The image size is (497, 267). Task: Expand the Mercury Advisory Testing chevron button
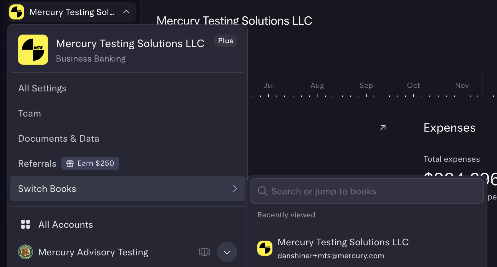pos(227,252)
